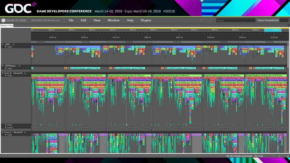
Task: Collapse the Core_1 - Thread 0 group
Action: click(3, 132)
